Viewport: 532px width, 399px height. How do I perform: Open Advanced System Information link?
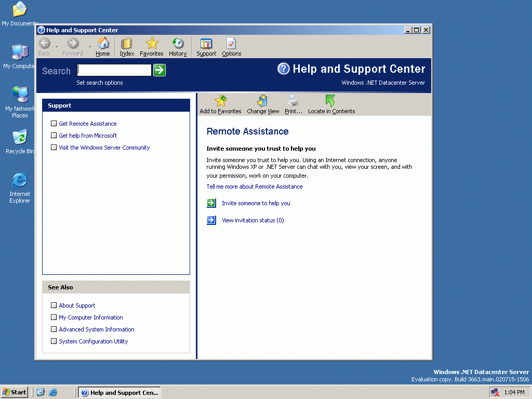pos(96,329)
